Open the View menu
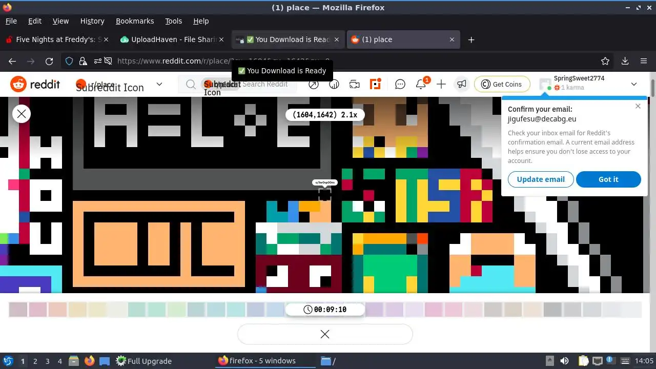The image size is (656, 369). (x=60, y=21)
